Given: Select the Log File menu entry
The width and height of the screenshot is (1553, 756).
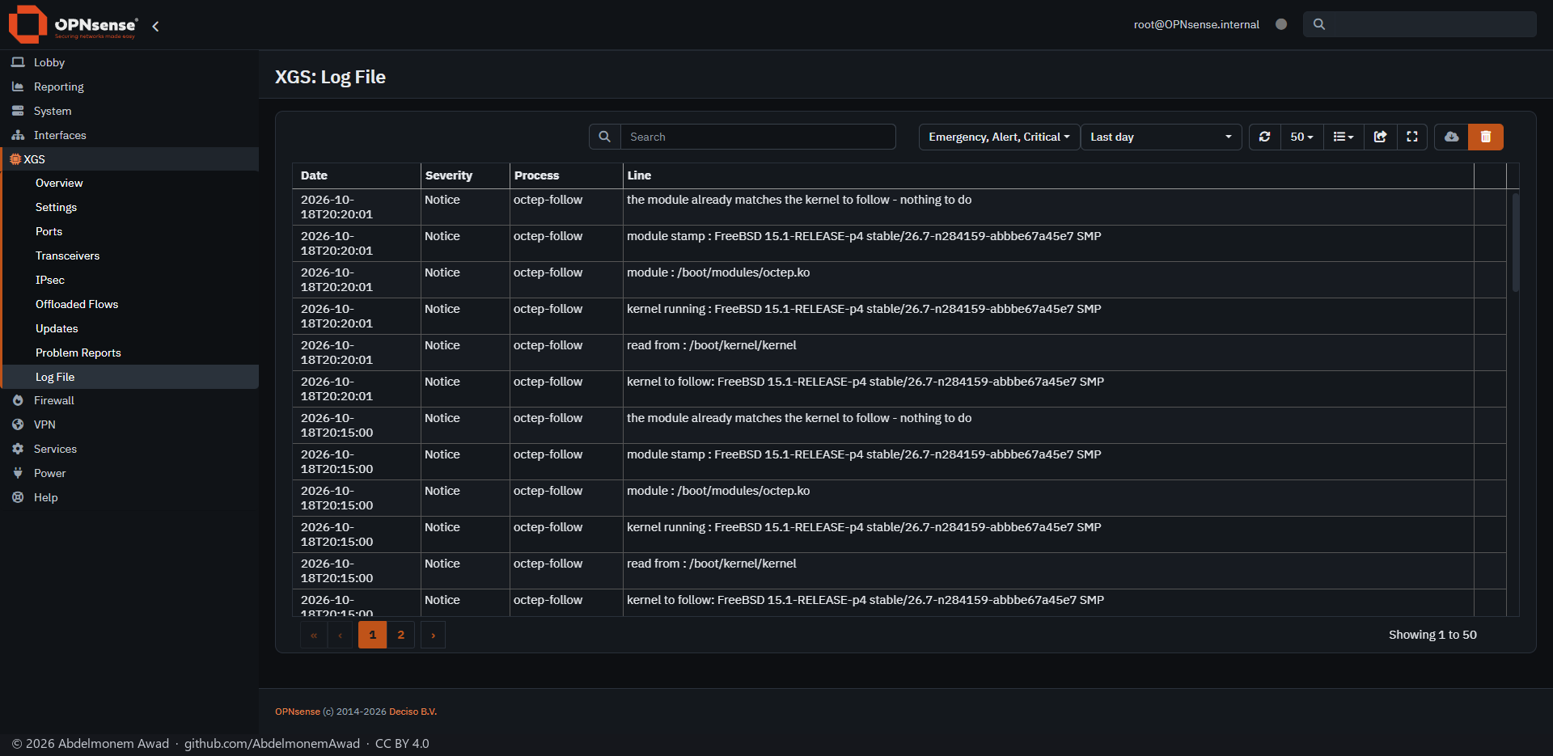Looking at the screenshot, I should (131, 377).
